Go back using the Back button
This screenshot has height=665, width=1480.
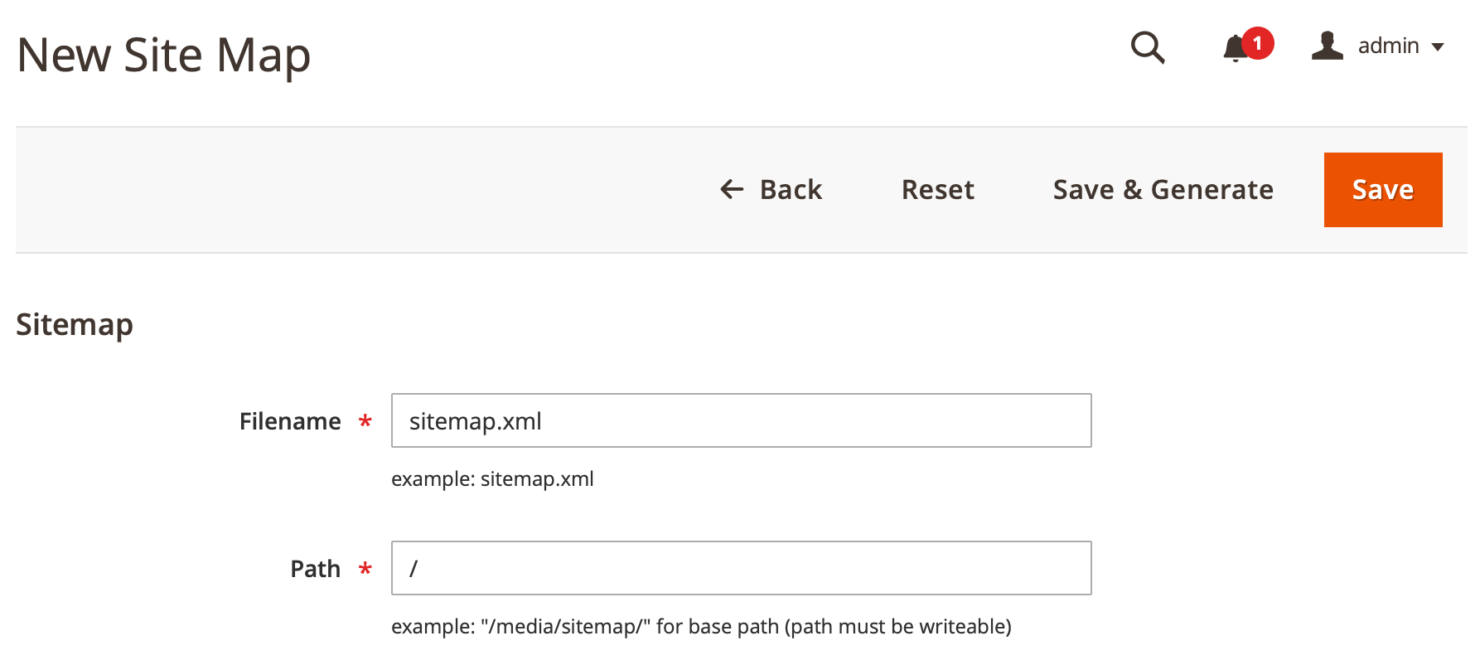[x=771, y=190]
